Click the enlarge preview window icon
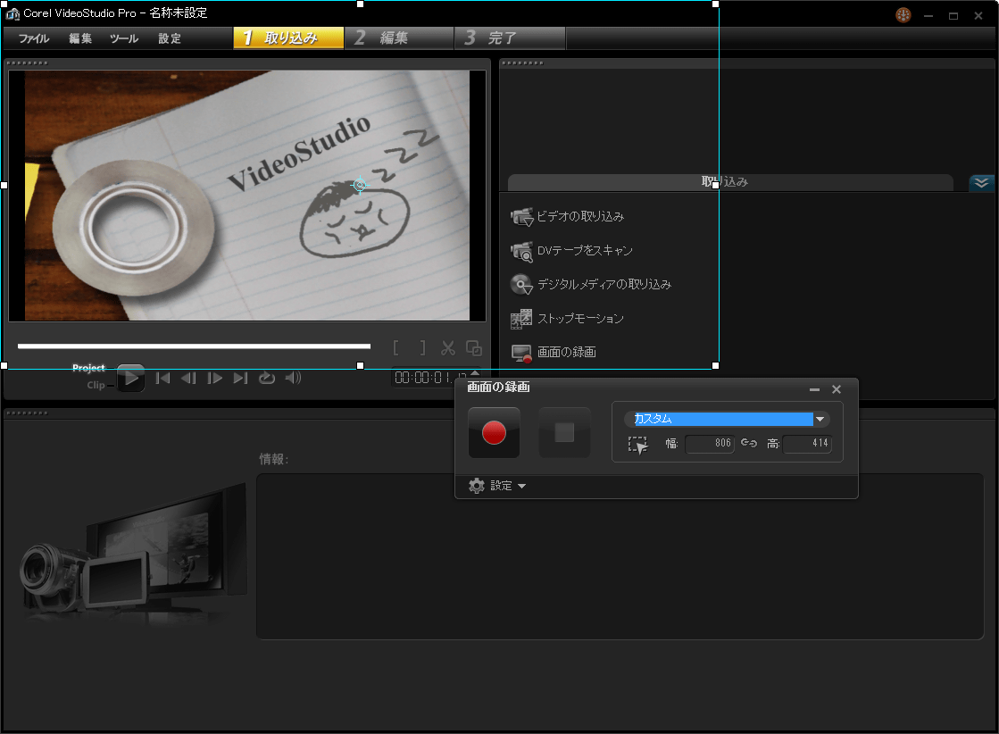The image size is (999, 734). tap(474, 348)
